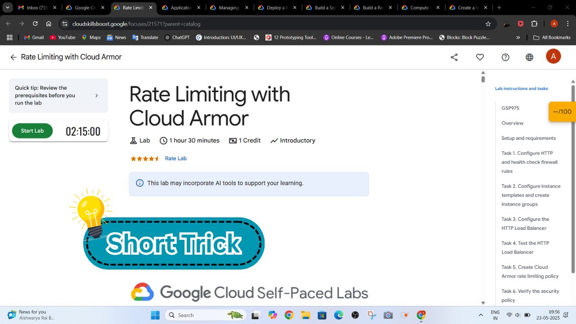Reload the page with browser refresh button
576x324 pixels.
click(x=35, y=23)
